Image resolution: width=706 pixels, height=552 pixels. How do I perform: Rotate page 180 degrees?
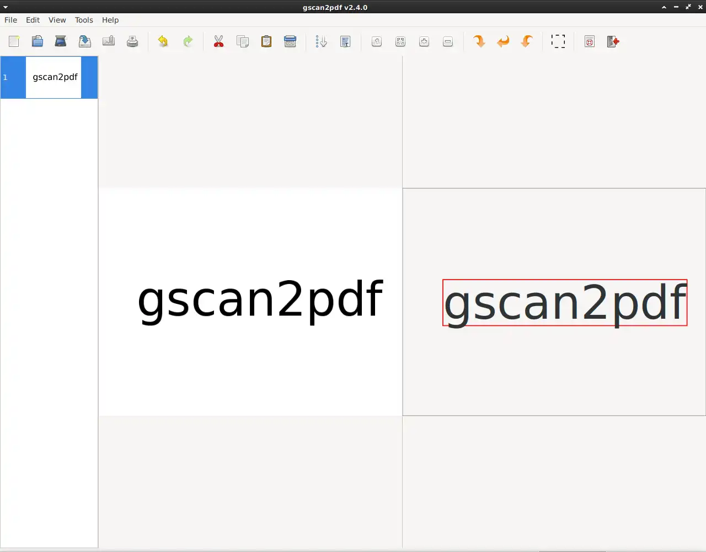coord(503,41)
